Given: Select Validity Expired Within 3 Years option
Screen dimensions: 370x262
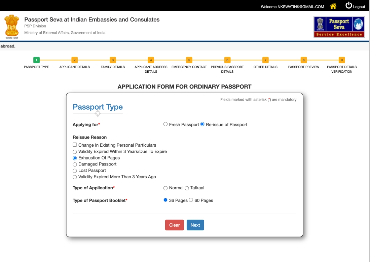Looking at the screenshot, I should (x=75, y=152).
